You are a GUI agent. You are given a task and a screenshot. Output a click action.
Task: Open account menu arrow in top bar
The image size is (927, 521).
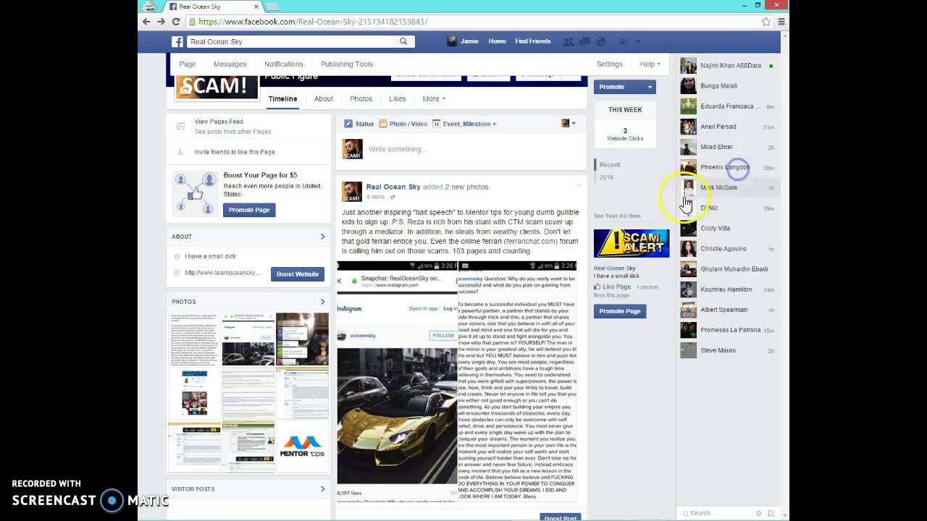click(x=638, y=41)
